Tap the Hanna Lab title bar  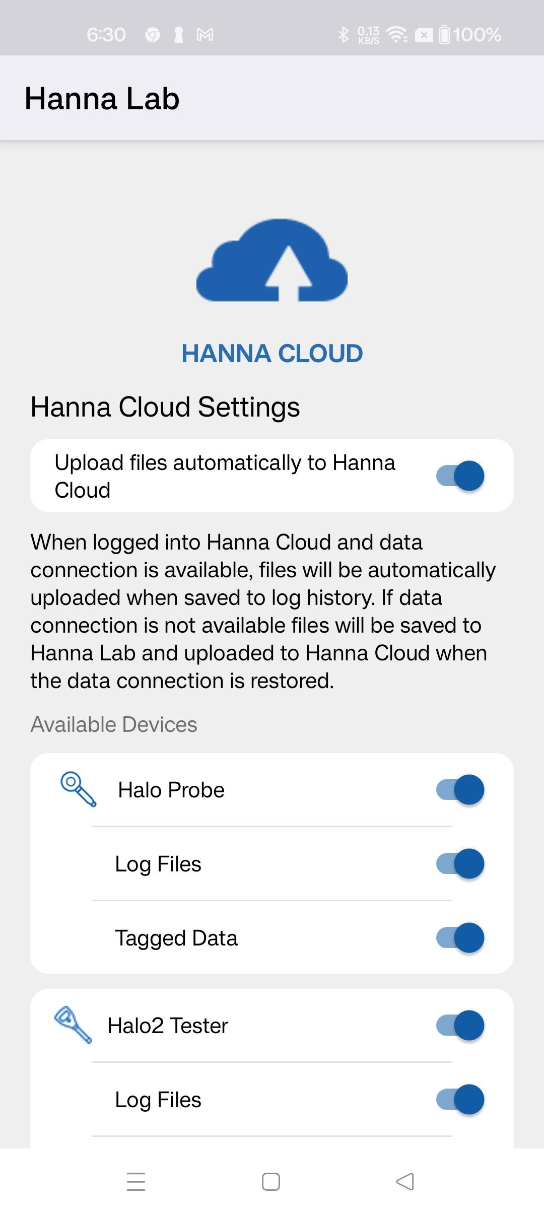point(272,98)
